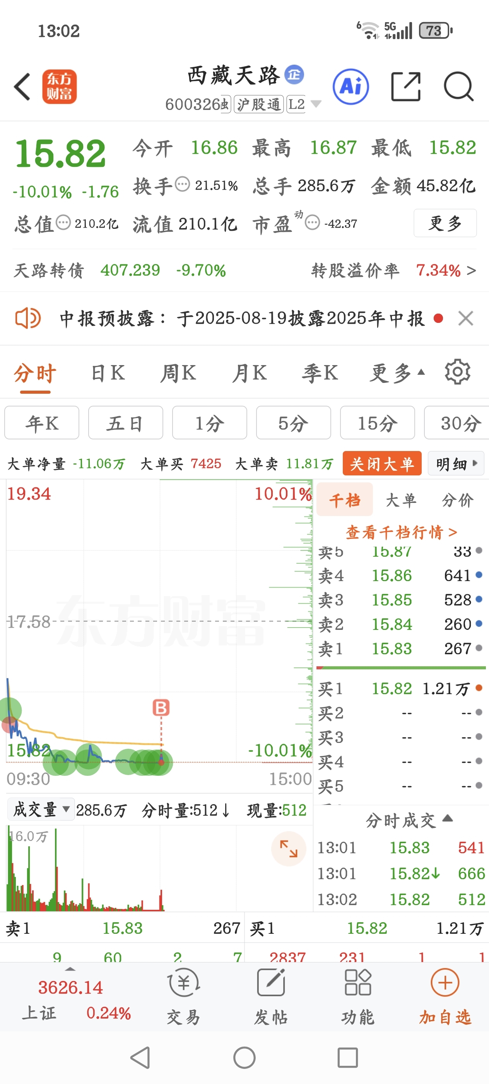Open 天路转债 bond quote
Image resolution: width=489 pixels, height=1084 pixels.
120,270
